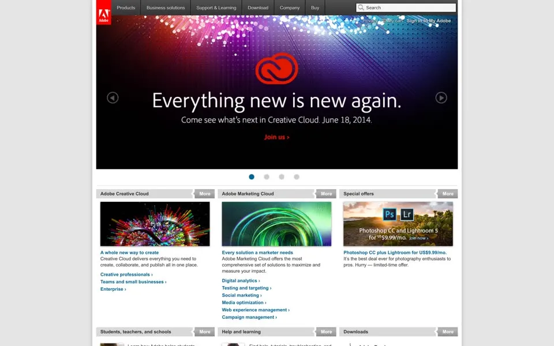The image size is (554, 346).
Task: Open Campaign management link
Action: tap(249, 317)
